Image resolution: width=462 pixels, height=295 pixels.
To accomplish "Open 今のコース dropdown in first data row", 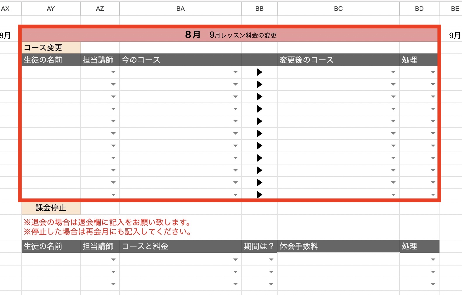I will tap(235, 72).
